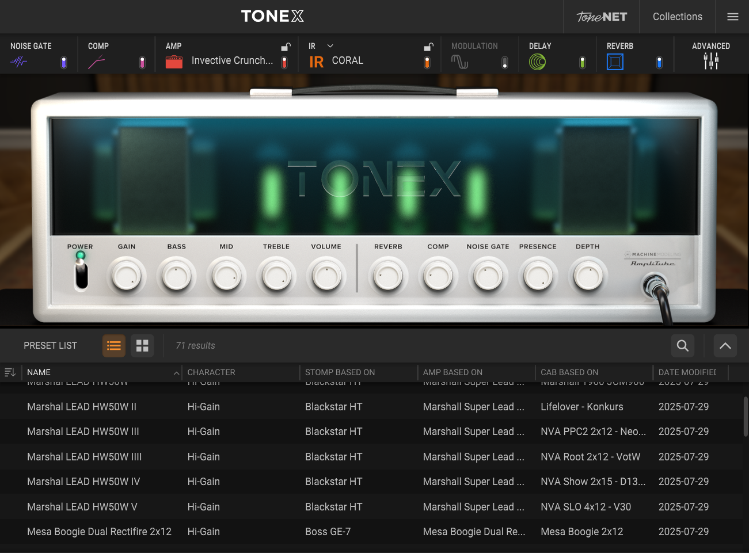749x553 pixels.
Task: Toggle the IR on/off switch
Action: point(427,62)
